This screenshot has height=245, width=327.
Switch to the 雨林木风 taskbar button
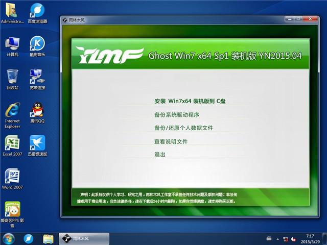pyautogui.click(x=84, y=239)
